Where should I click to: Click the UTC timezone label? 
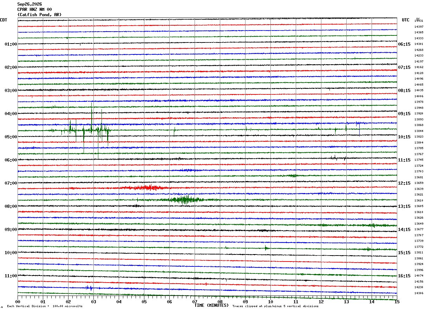pyautogui.click(x=406, y=20)
